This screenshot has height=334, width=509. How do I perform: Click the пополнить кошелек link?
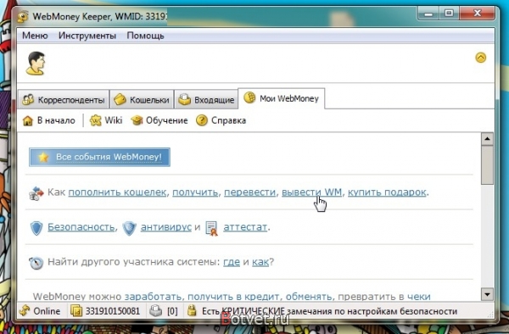pyautogui.click(x=117, y=192)
